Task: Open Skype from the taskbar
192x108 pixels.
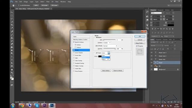Action: tap(37, 105)
